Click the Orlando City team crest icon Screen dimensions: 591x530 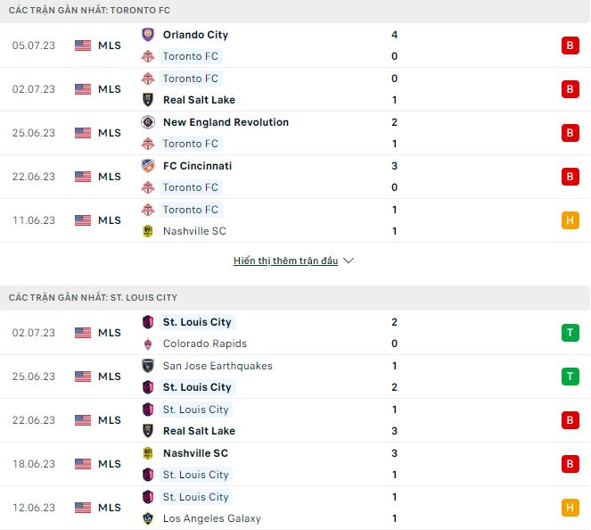148,35
